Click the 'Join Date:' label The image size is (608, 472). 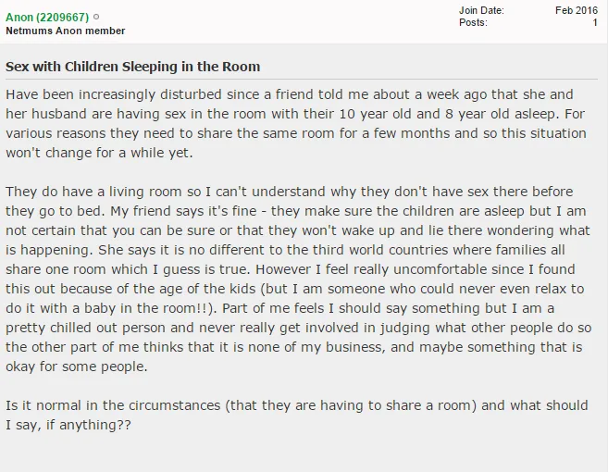(481, 10)
